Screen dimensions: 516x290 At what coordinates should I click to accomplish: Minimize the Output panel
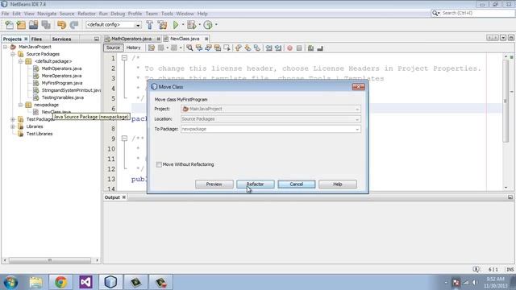coord(510,197)
